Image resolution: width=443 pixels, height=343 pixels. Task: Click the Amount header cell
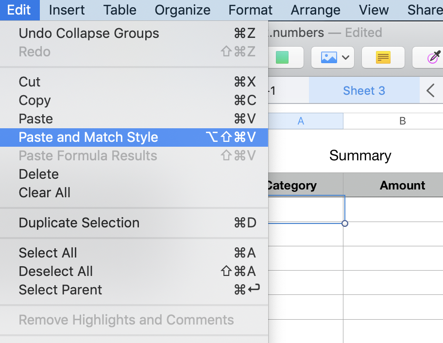click(x=402, y=185)
